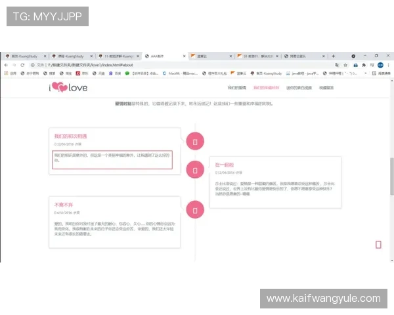The image size is (394, 315).
Task: Open the Extensions puzzle-piece icon
Action: (364, 65)
